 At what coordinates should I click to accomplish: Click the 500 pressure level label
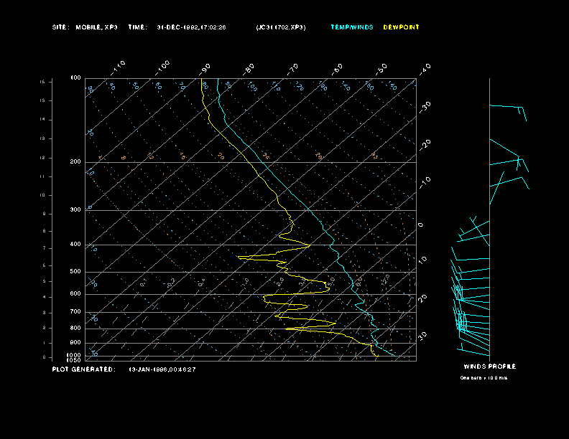click(75, 272)
